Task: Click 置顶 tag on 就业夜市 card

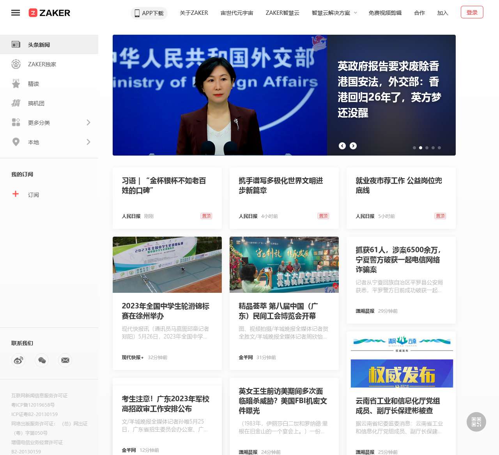Action: point(440,216)
